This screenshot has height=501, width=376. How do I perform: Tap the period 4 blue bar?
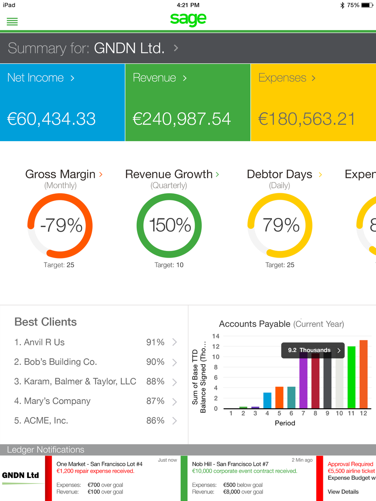pyautogui.click(x=267, y=400)
